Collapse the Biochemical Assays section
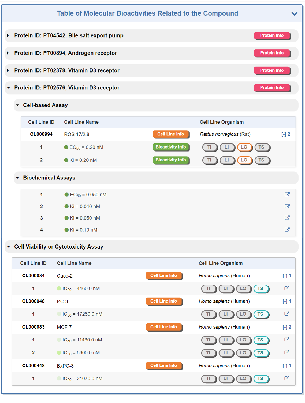The width and height of the screenshot is (305, 403). click(x=18, y=178)
